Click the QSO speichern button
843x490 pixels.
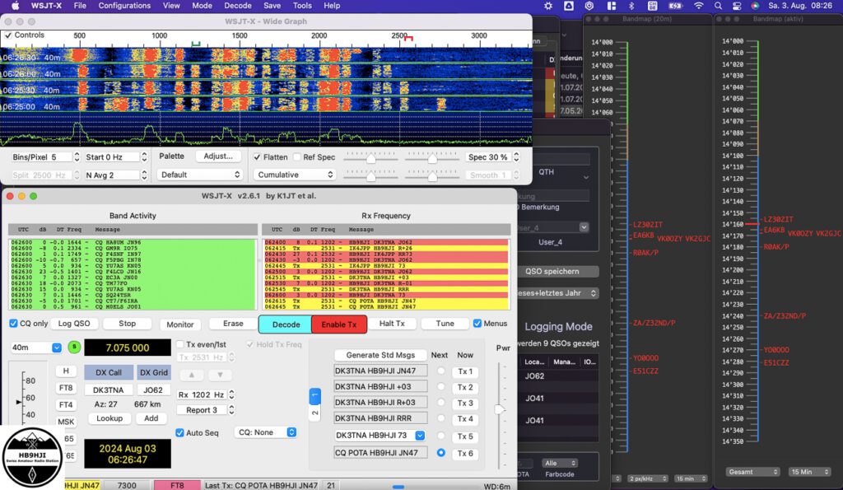[x=552, y=271]
